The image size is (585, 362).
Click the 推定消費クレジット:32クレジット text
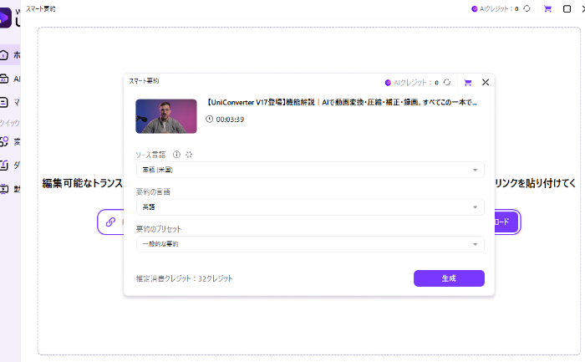[x=185, y=278]
